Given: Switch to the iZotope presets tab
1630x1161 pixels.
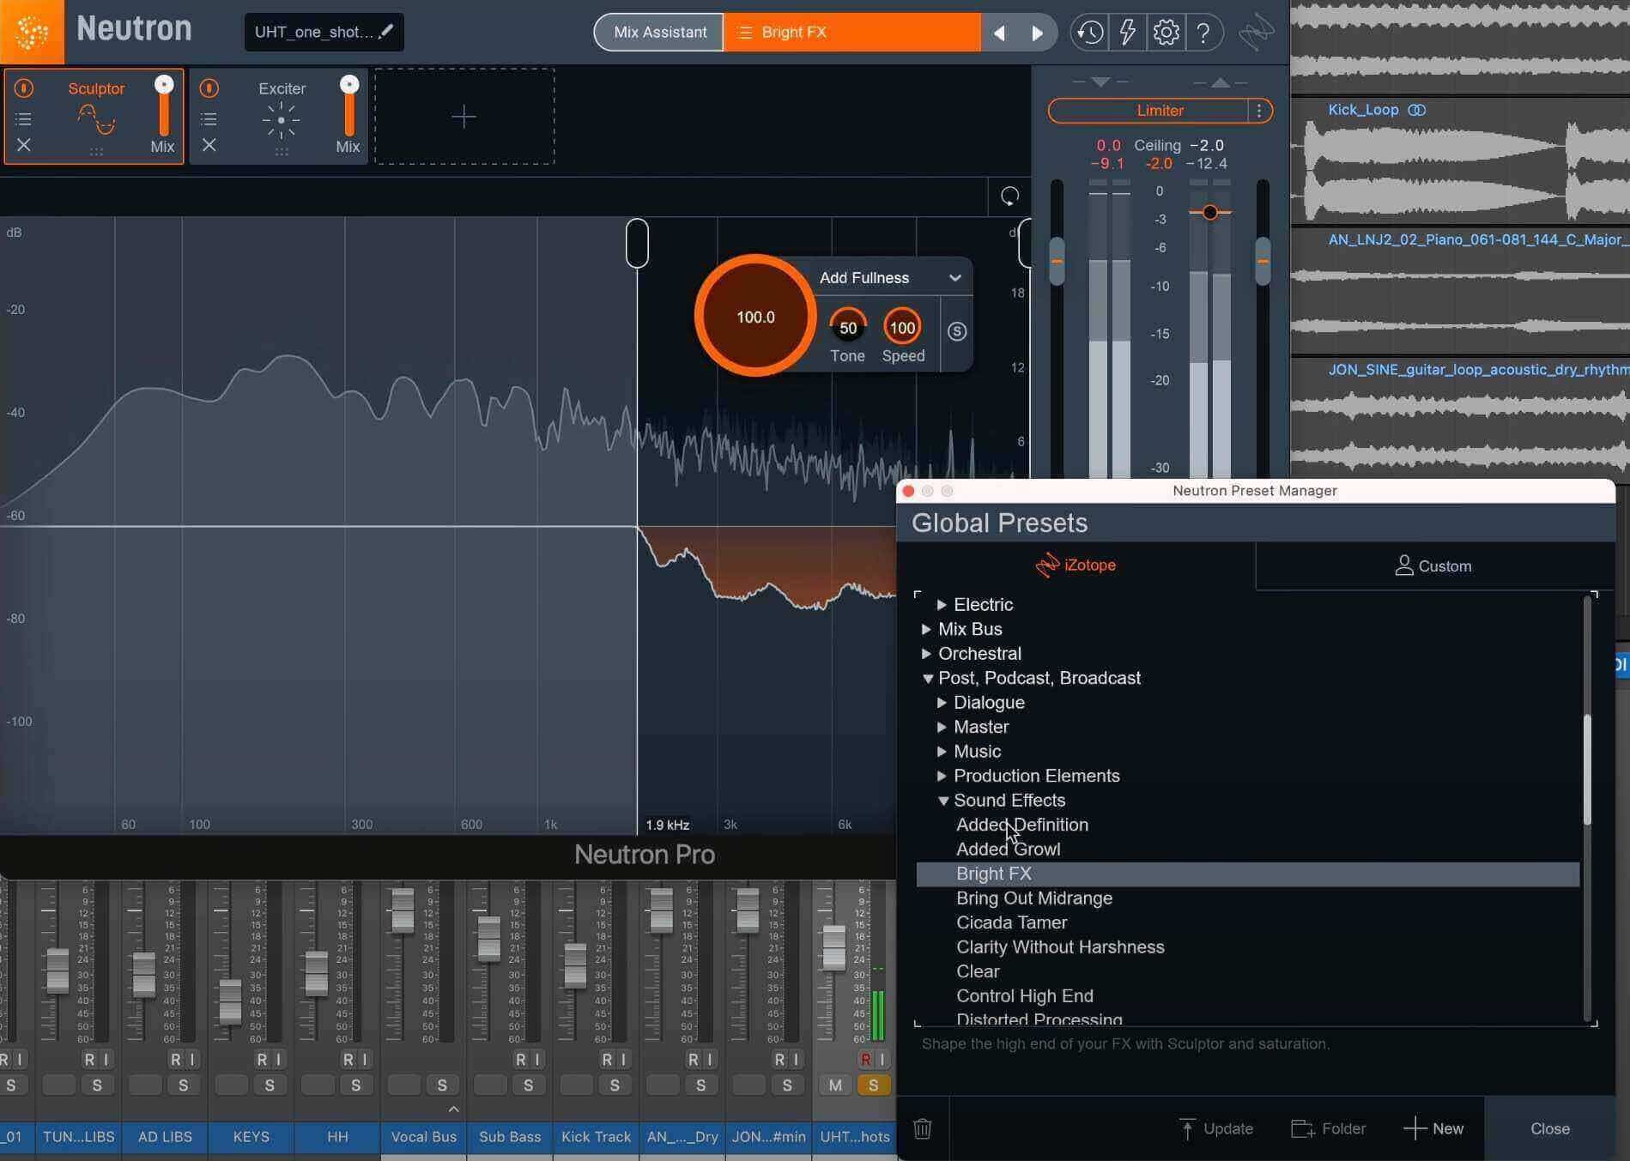Looking at the screenshot, I should click(1076, 565).
